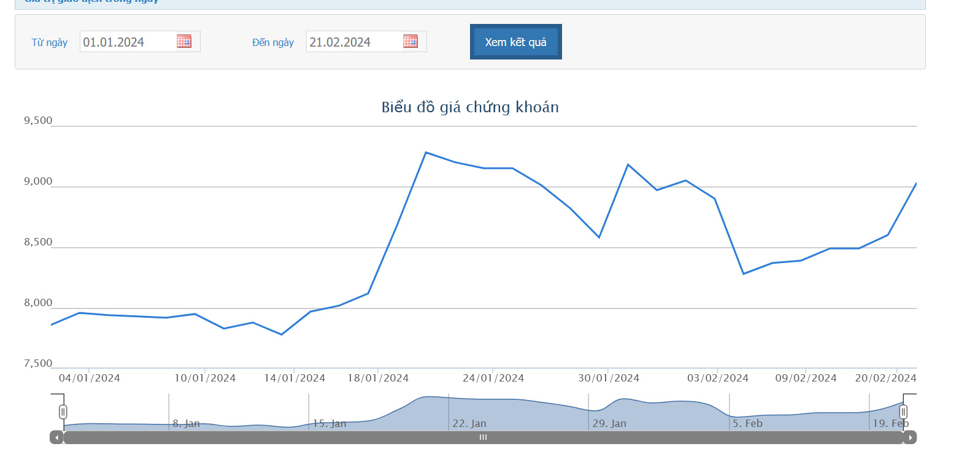The height and width of the screenshot is (457, 975).
Task: Focus the end date field showing 21.02.2024
Action: click(353, 42)
